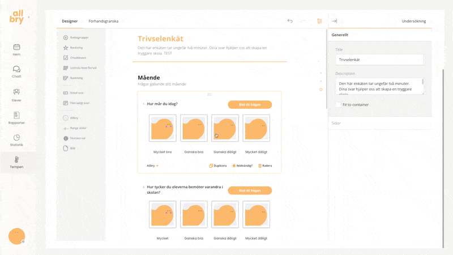
Task: Add a Ranking star question type
Action: (74, 48)
